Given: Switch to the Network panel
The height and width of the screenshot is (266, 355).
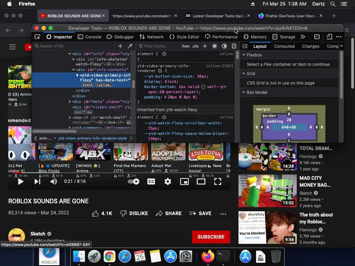Looking at the screenshot, I should coord(151,37).
